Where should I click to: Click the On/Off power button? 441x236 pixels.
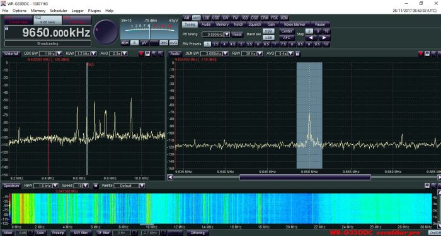tap(435, 233)
